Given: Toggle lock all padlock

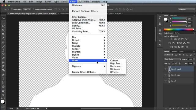Looking at the screenshot, I should [x=179, y=64].
